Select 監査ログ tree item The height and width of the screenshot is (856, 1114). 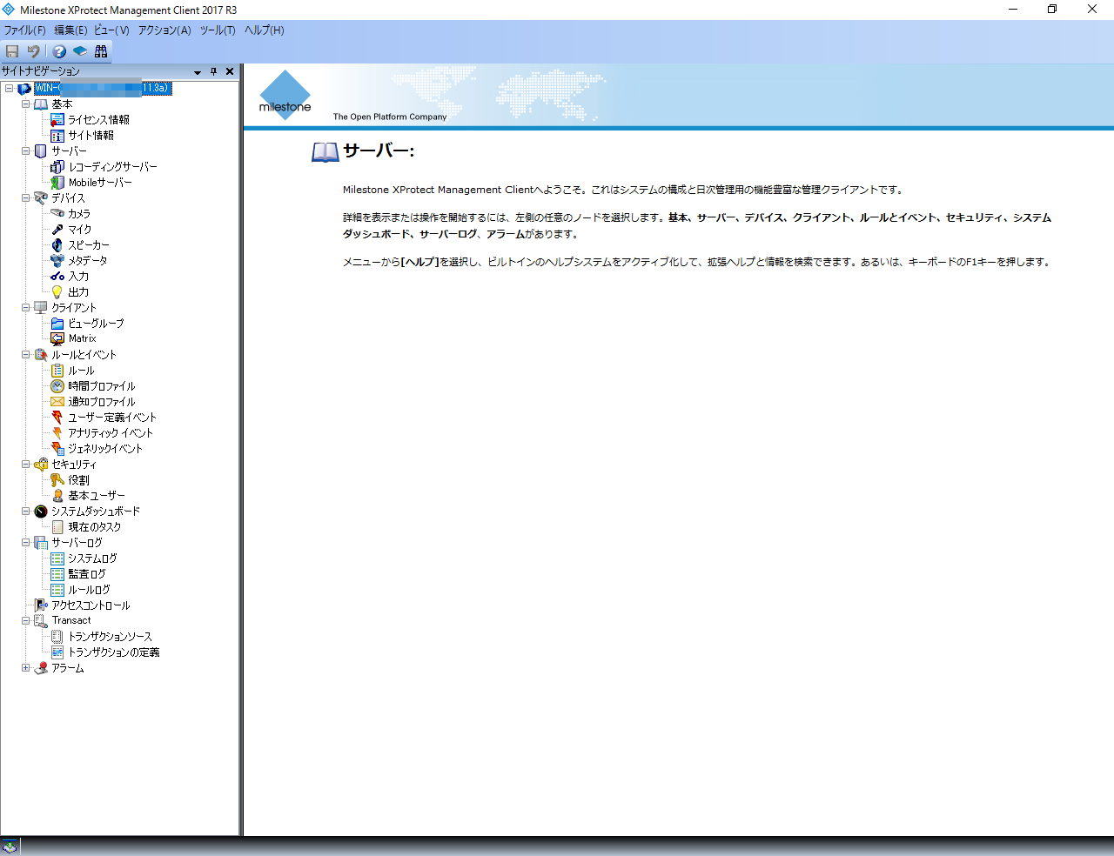[87, 573]
